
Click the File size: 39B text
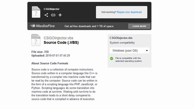tap(40, 52)
